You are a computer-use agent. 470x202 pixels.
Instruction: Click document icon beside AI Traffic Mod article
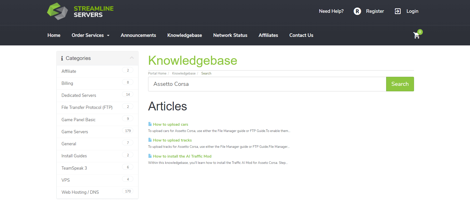[x=150, y=156]
